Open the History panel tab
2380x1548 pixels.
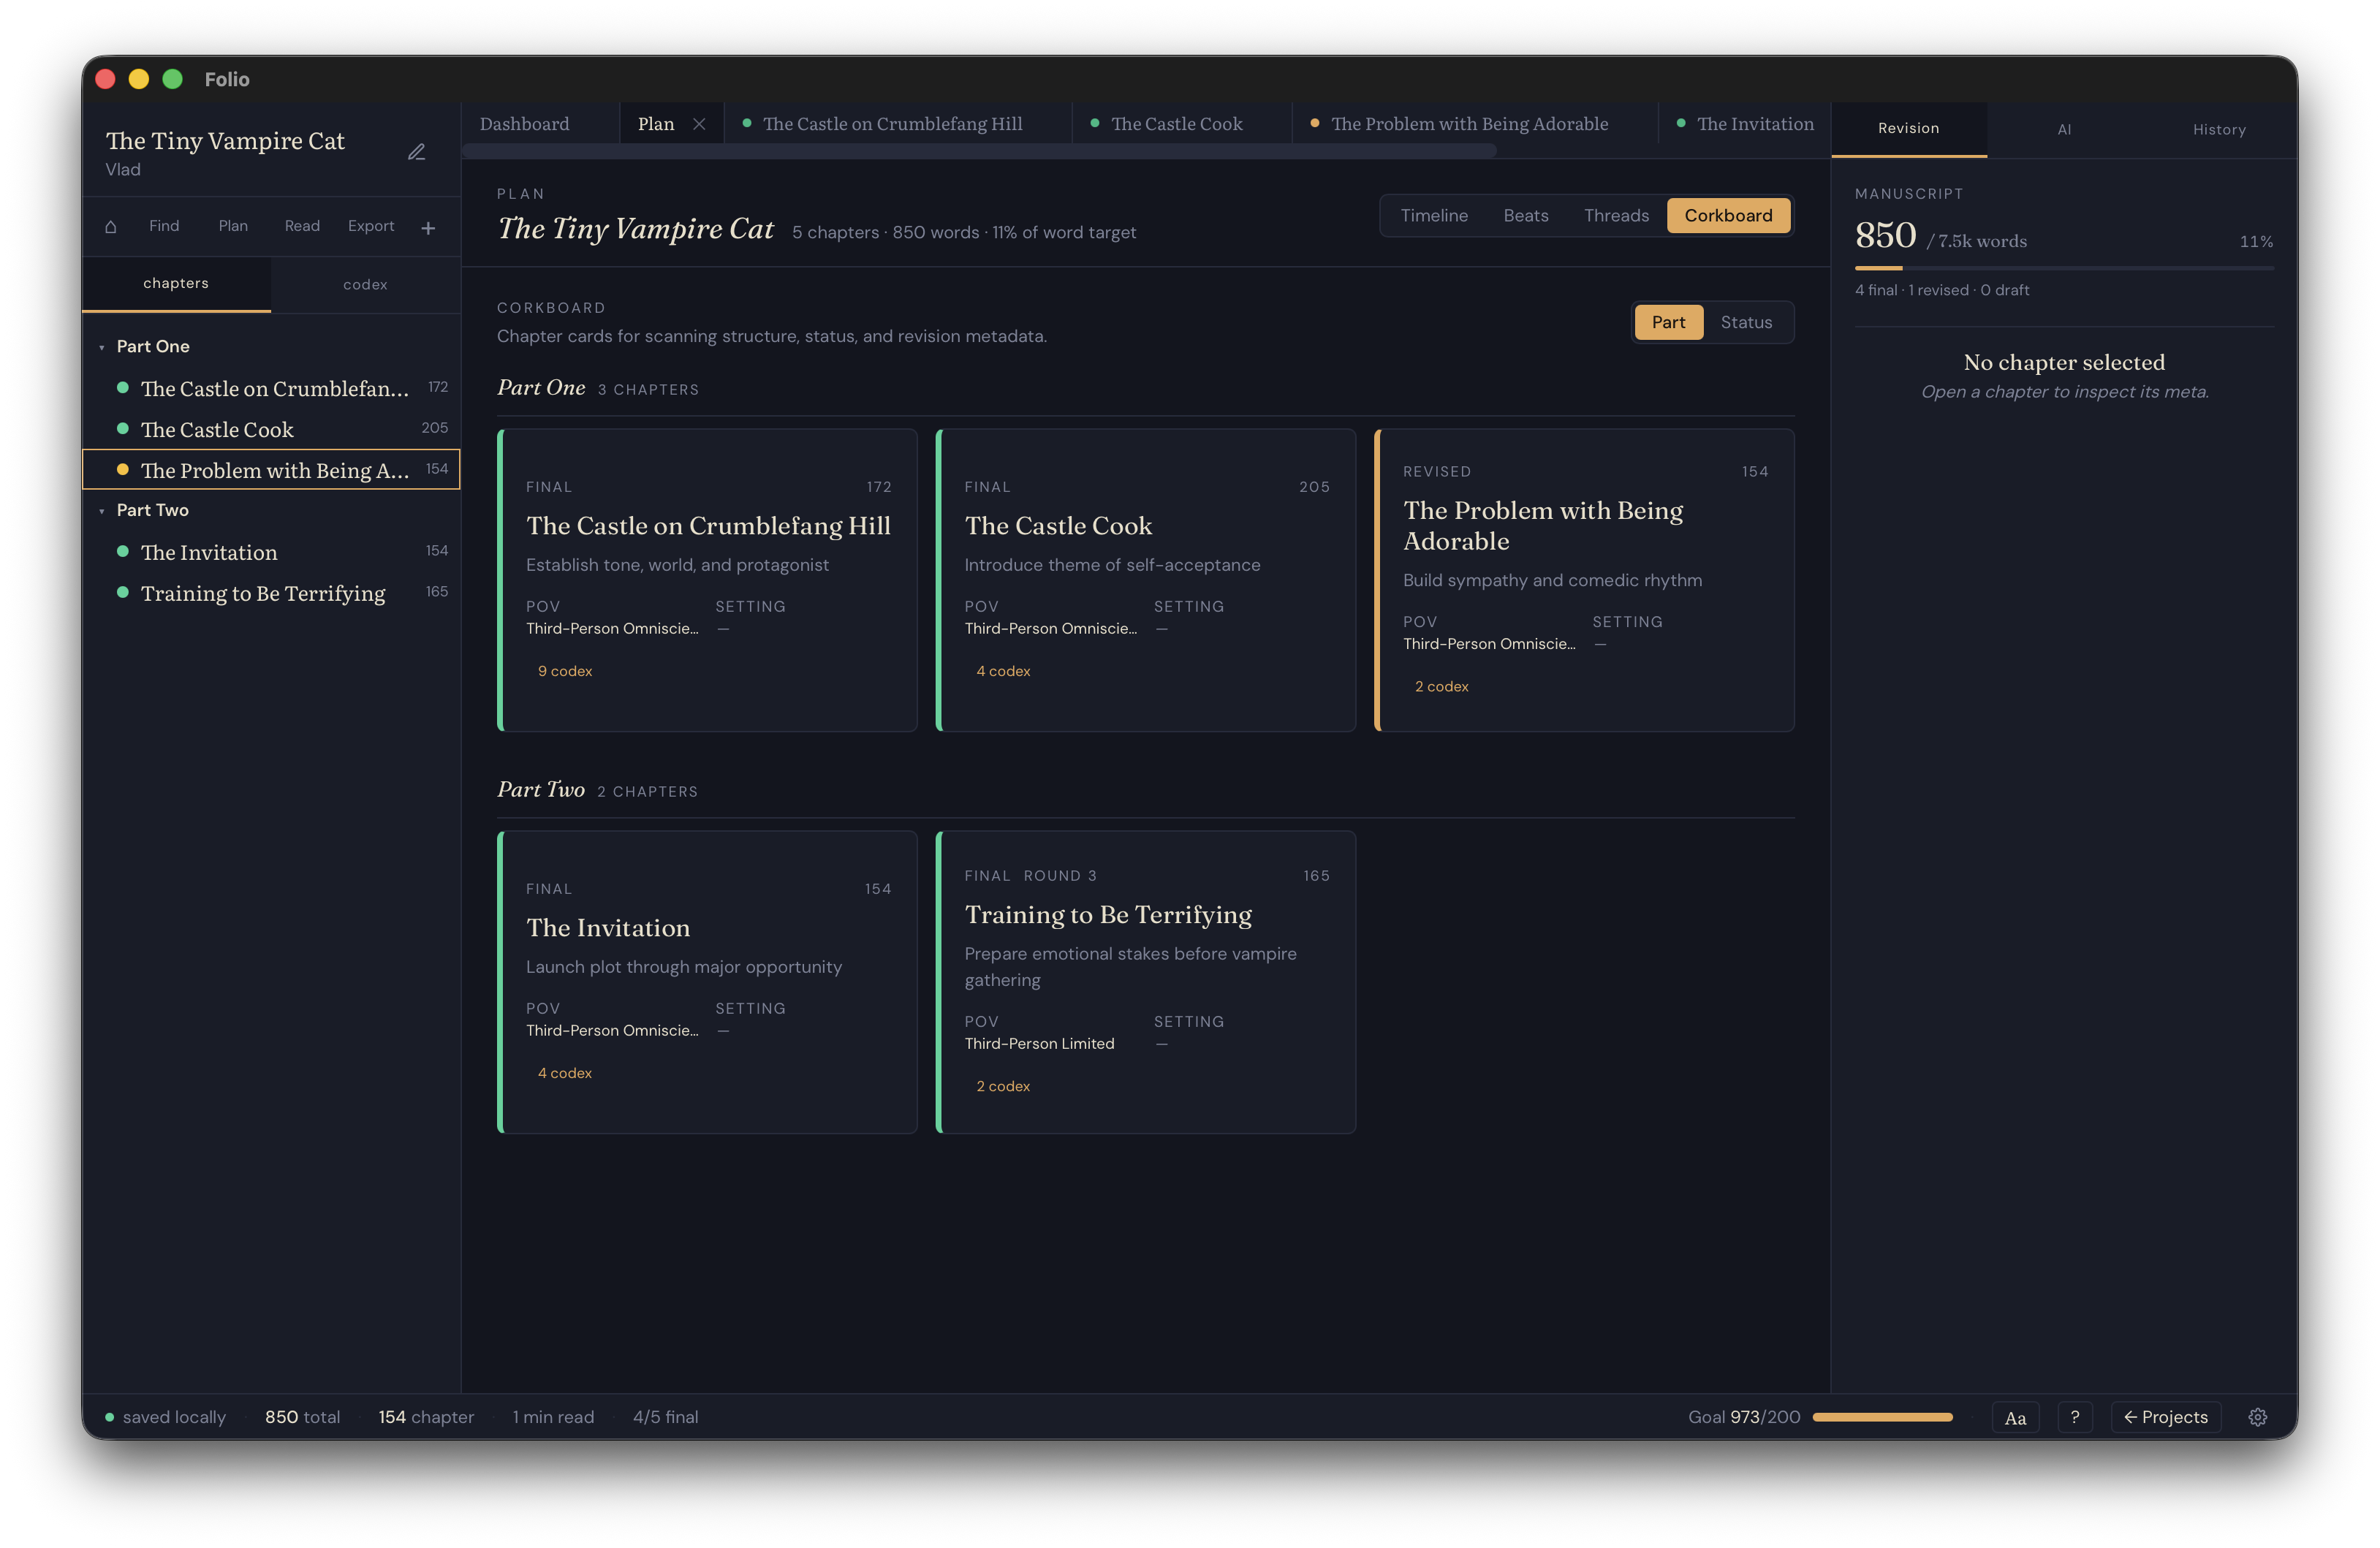[2219, 129]
